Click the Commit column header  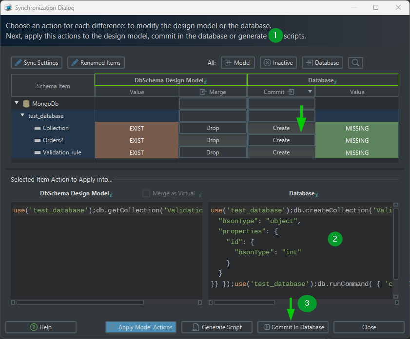tap(278, 92)
